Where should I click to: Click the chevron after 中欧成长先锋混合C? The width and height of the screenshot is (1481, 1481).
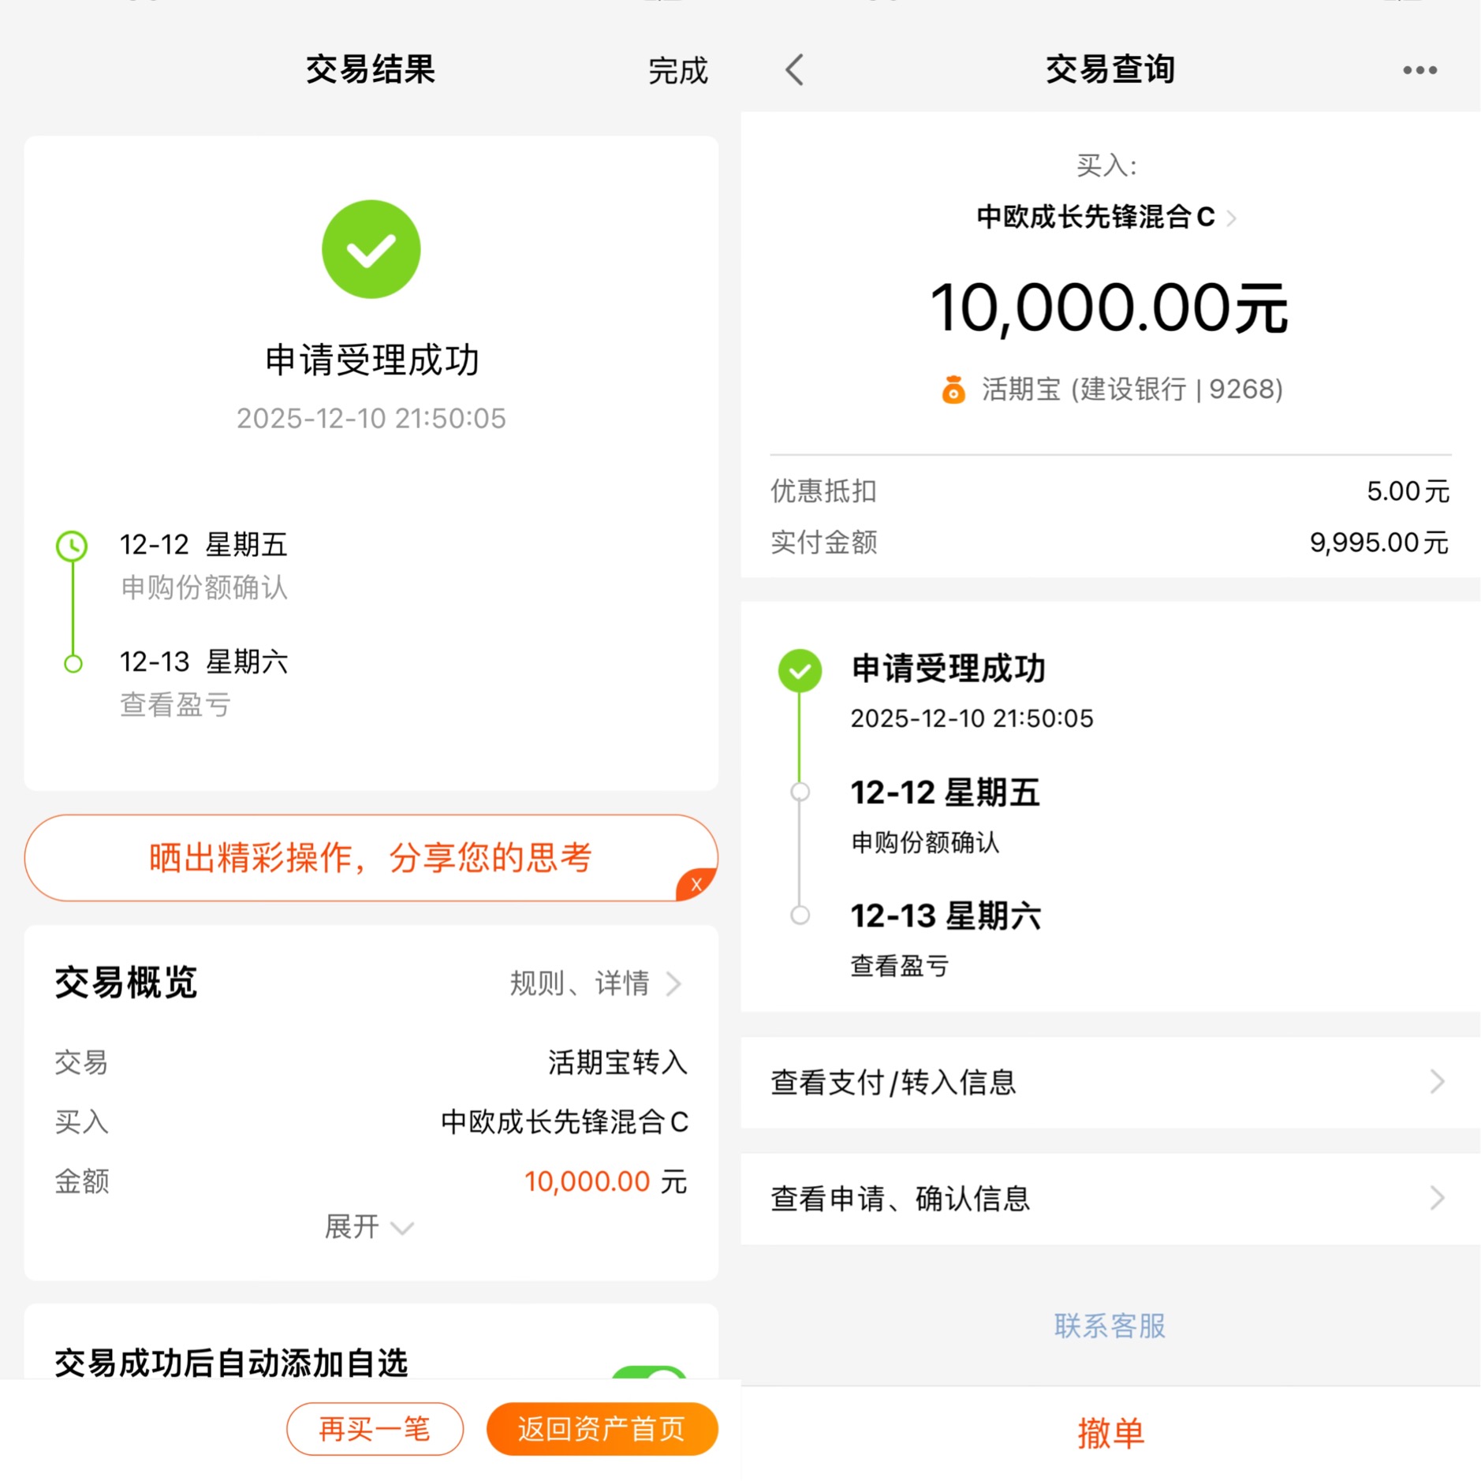pos(1231,218)
